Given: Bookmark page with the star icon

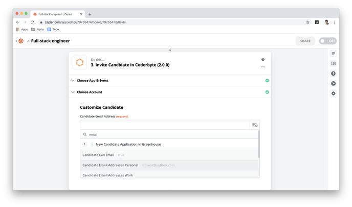Looking at the screenshot, I should (x=307, y=22).
